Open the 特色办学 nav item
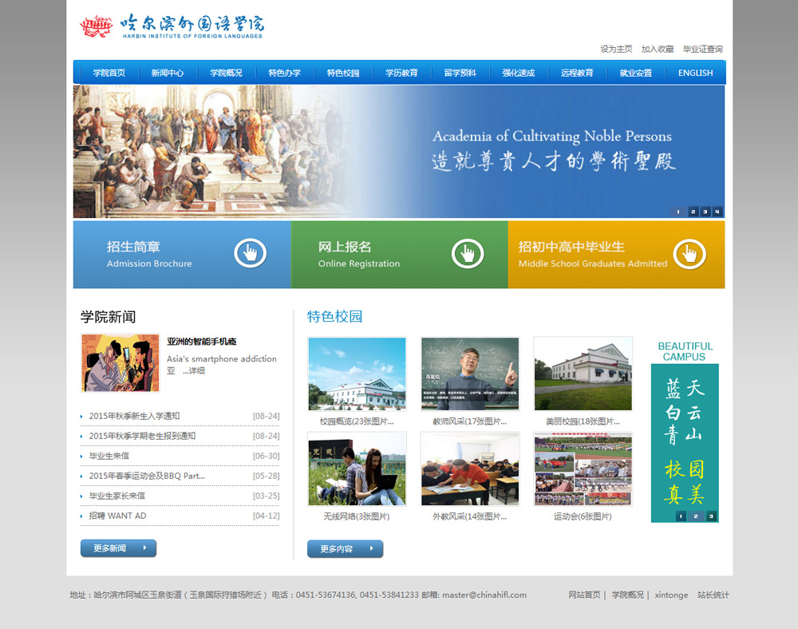The width and height of the screenshot is (798, 629). coord(285,73)
